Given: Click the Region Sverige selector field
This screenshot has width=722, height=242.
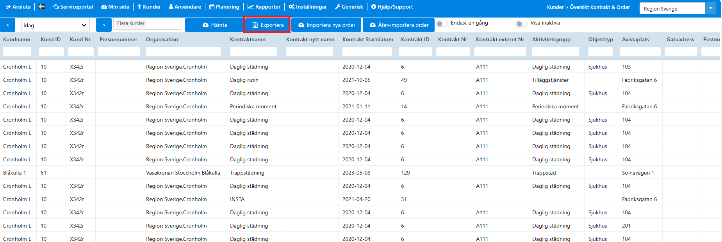Looking at the screenshot, I should [672, 8].
